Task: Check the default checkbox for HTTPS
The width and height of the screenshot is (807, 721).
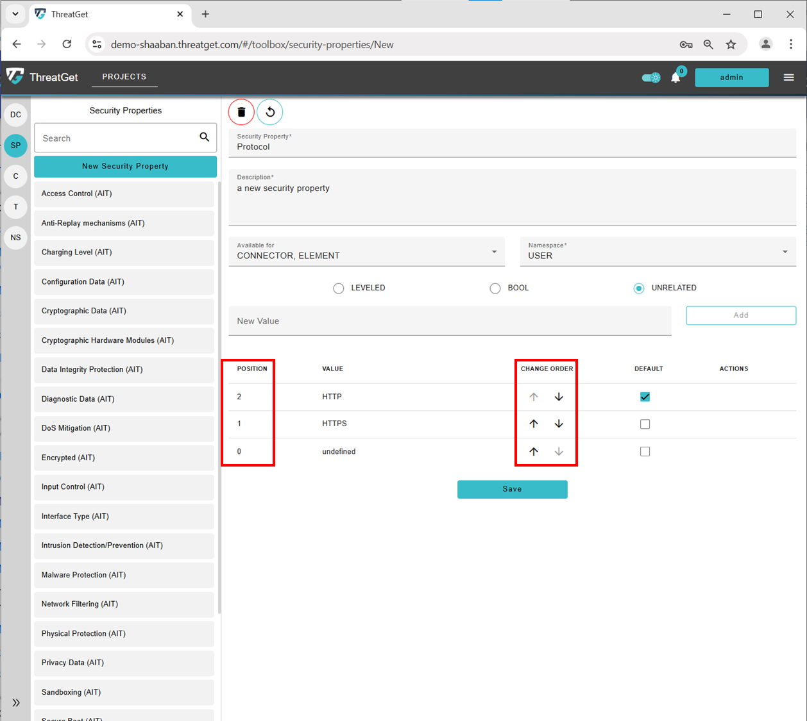Action: pyautogui.click(x=645, y=424)
